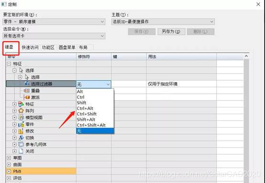Click the 键 cell for 选择过滤器
265x183 pixels.
pyautogui.click(x=129, y=84)
